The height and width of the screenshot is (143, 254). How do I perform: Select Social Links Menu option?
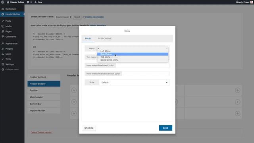[x=133, y=60]
